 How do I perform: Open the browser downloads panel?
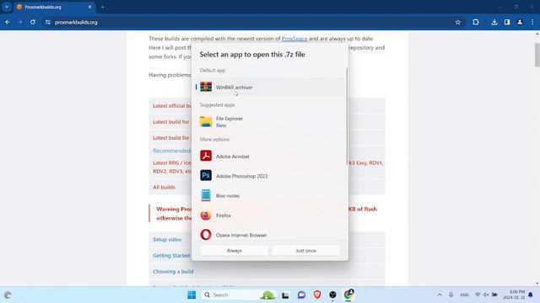(494, 22)
